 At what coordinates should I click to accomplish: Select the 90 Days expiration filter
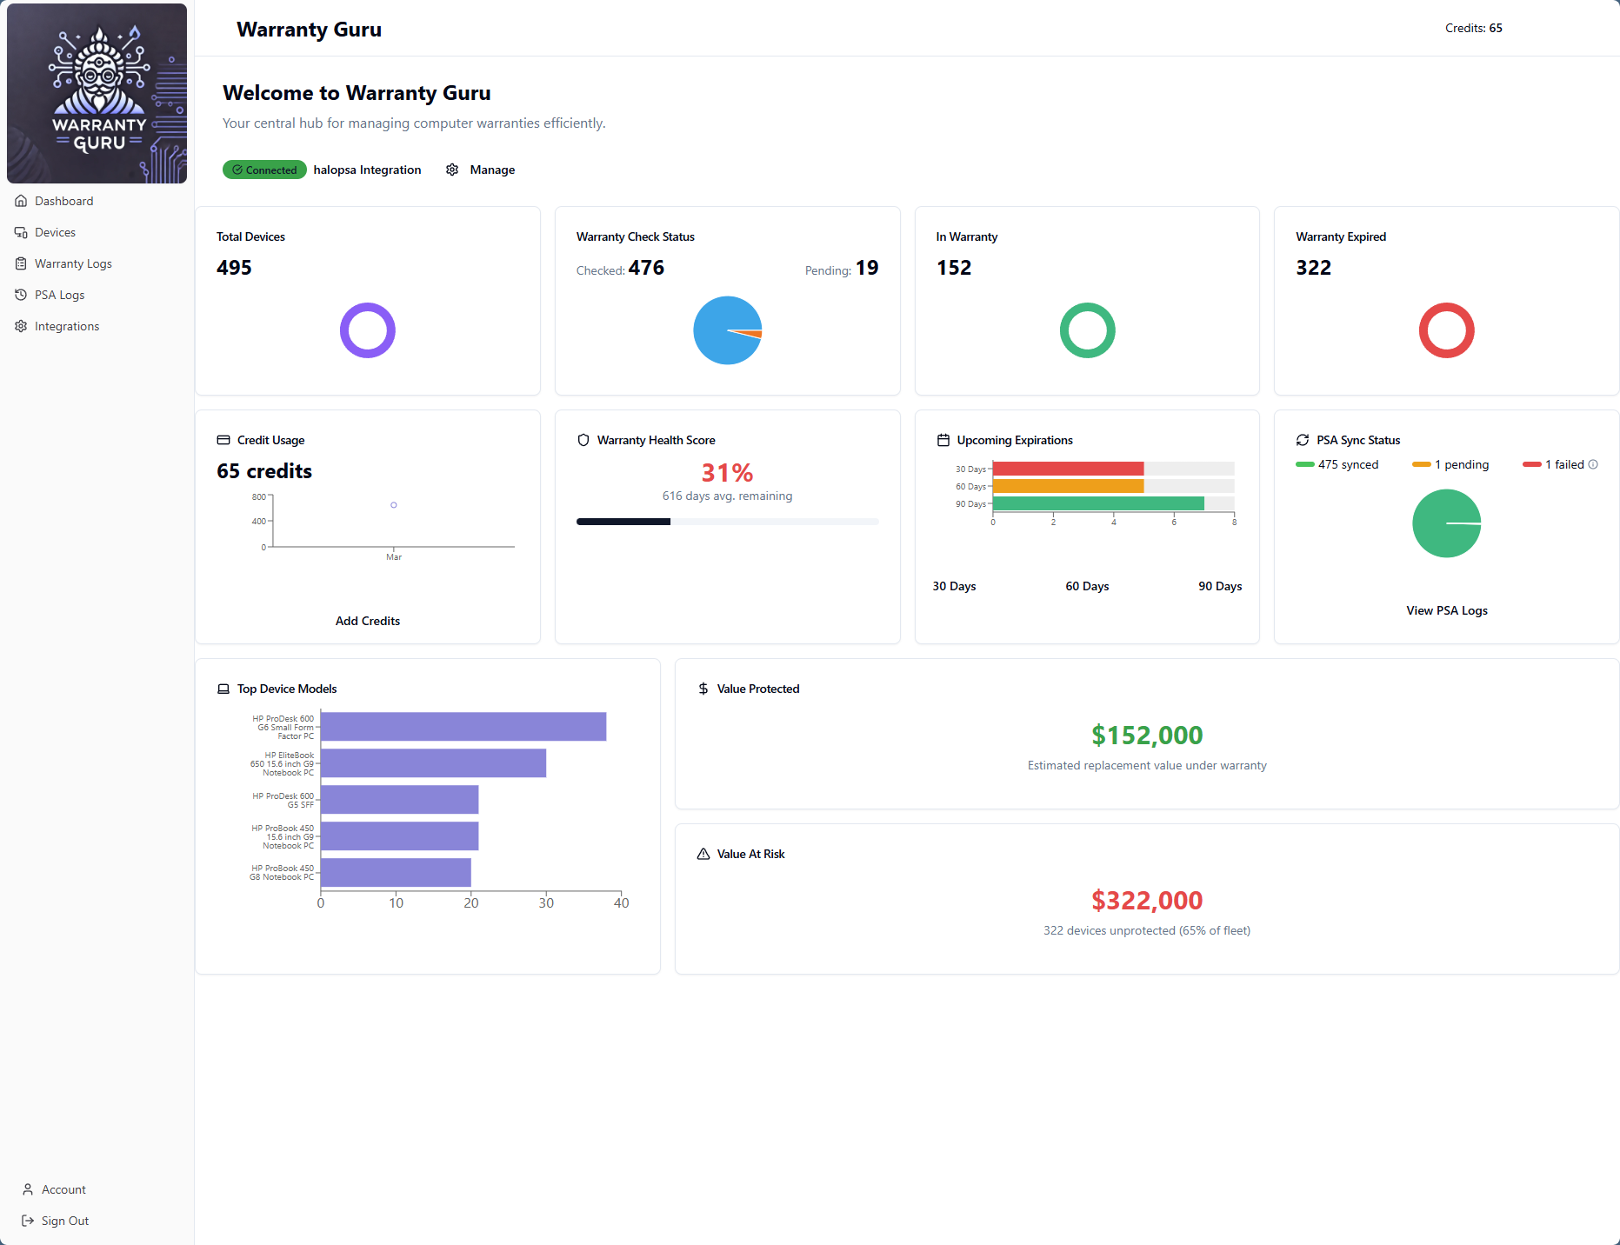pos(1219,585)
